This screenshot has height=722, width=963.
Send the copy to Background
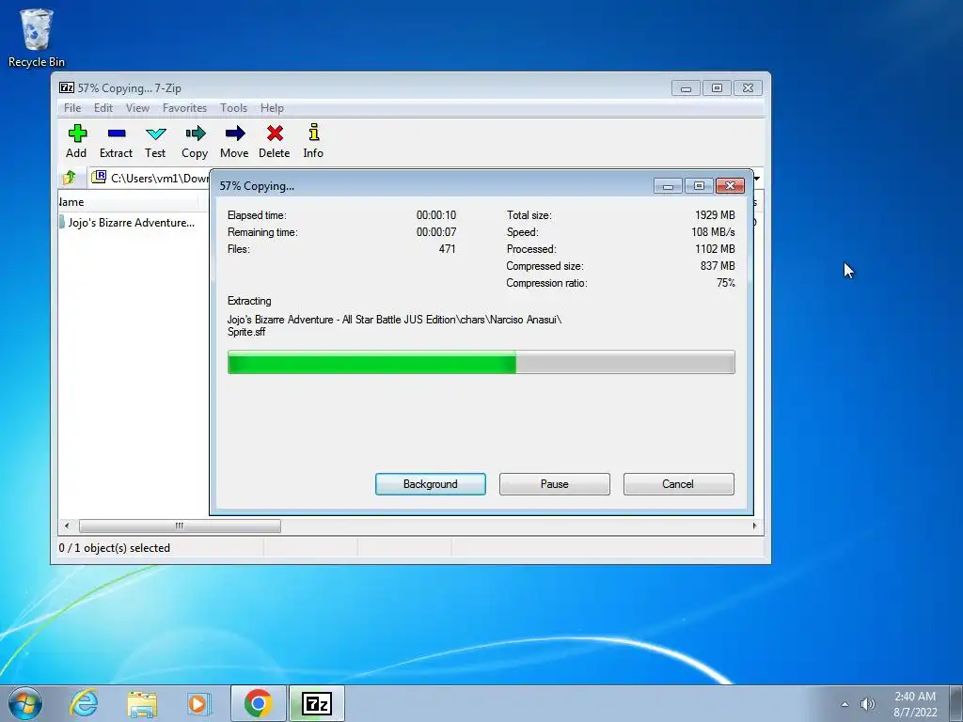(x=431, y=484)
